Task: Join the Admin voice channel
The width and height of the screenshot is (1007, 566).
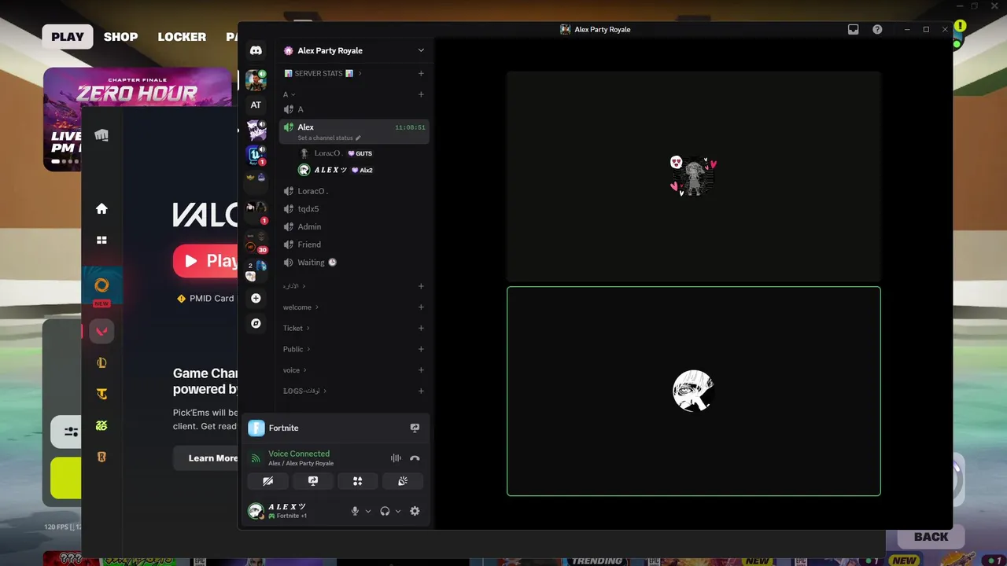Action: tap(354, 226)
